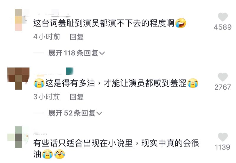
Task: Tap the laughing emoji in first comment
Action: coord(181,23)
